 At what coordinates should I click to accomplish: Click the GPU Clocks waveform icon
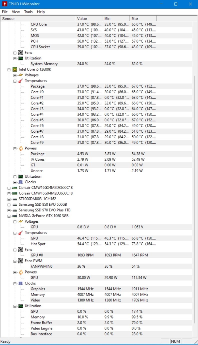click(x=21, y=283)
